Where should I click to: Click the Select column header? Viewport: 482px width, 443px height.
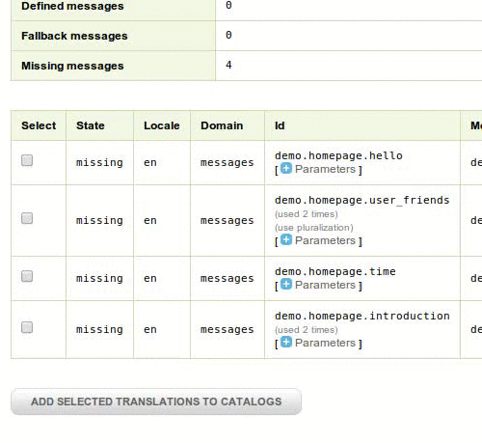[x=39, y=125]
